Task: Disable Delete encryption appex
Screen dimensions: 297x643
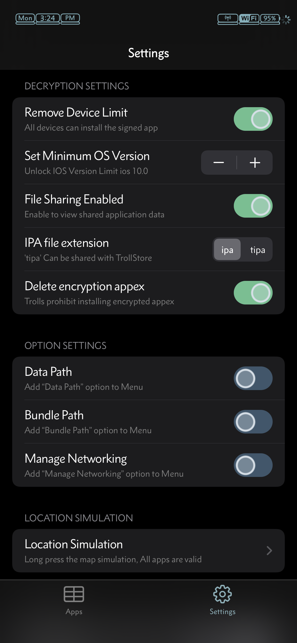Action: pyautogui.click(x=253, y=293)
